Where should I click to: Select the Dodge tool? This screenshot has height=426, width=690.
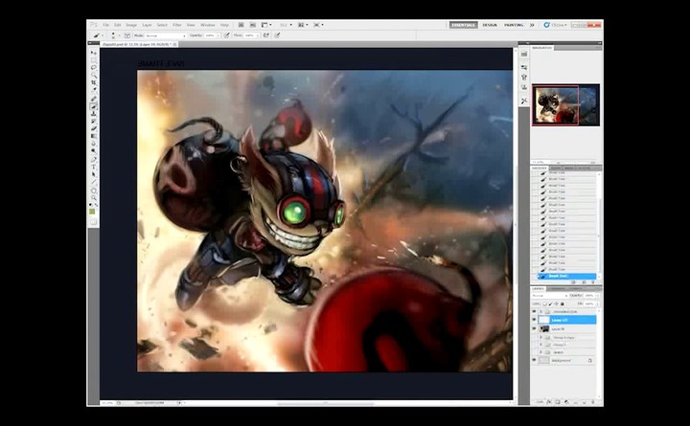pos(93,151)
